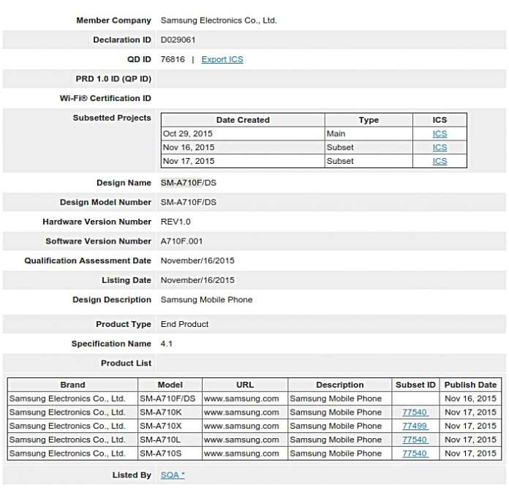Click the Type column header
The height and width of the screenshot is (493, 509).
point(369,120)
